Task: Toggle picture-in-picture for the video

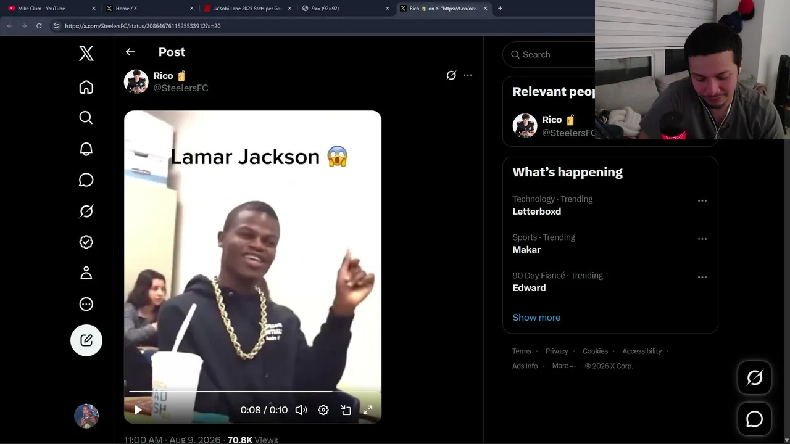Action: click(x=346, y=410)
